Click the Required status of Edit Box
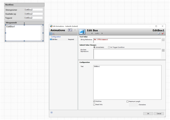This screenshot has height=120, width=170. pyautogui.click(x=71, y=39)
